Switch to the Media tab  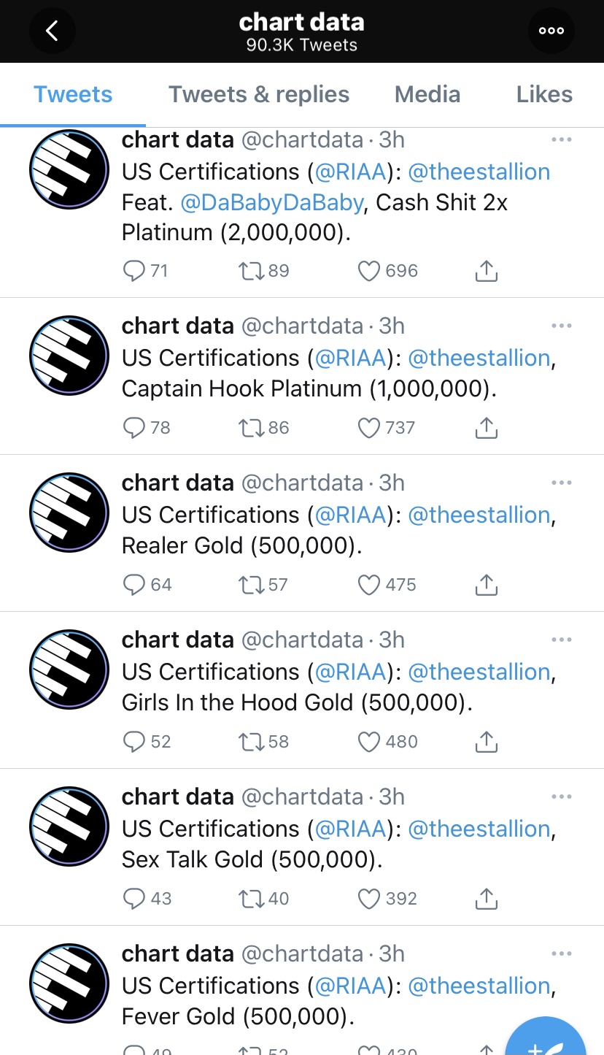[427, 94]
